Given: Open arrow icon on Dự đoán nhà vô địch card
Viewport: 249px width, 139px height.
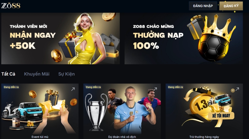Looking at the screenshot, I should tap(155, 89).
